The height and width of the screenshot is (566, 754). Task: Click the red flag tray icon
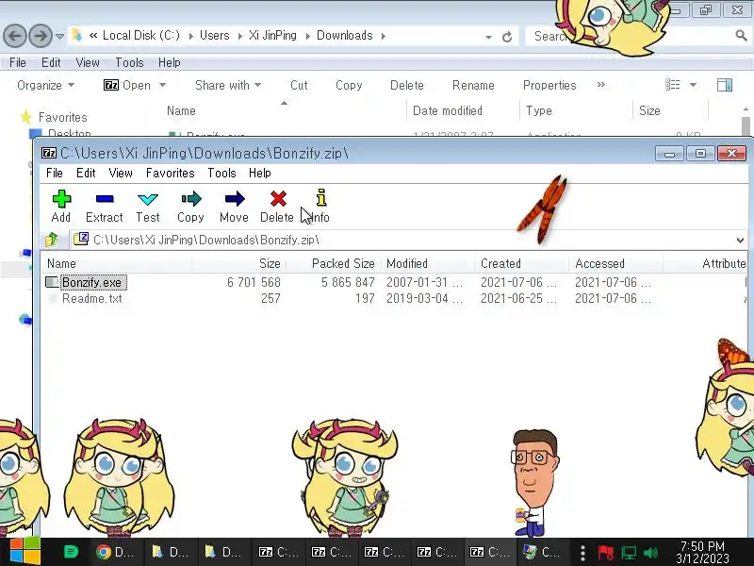605,552
